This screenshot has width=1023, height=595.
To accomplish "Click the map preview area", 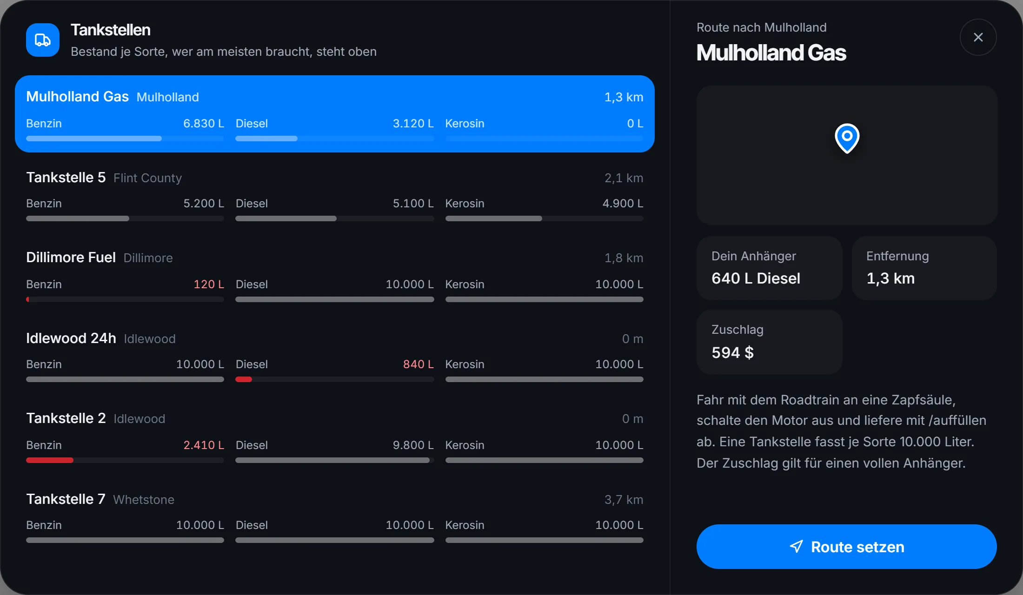I will pos(847,155).
